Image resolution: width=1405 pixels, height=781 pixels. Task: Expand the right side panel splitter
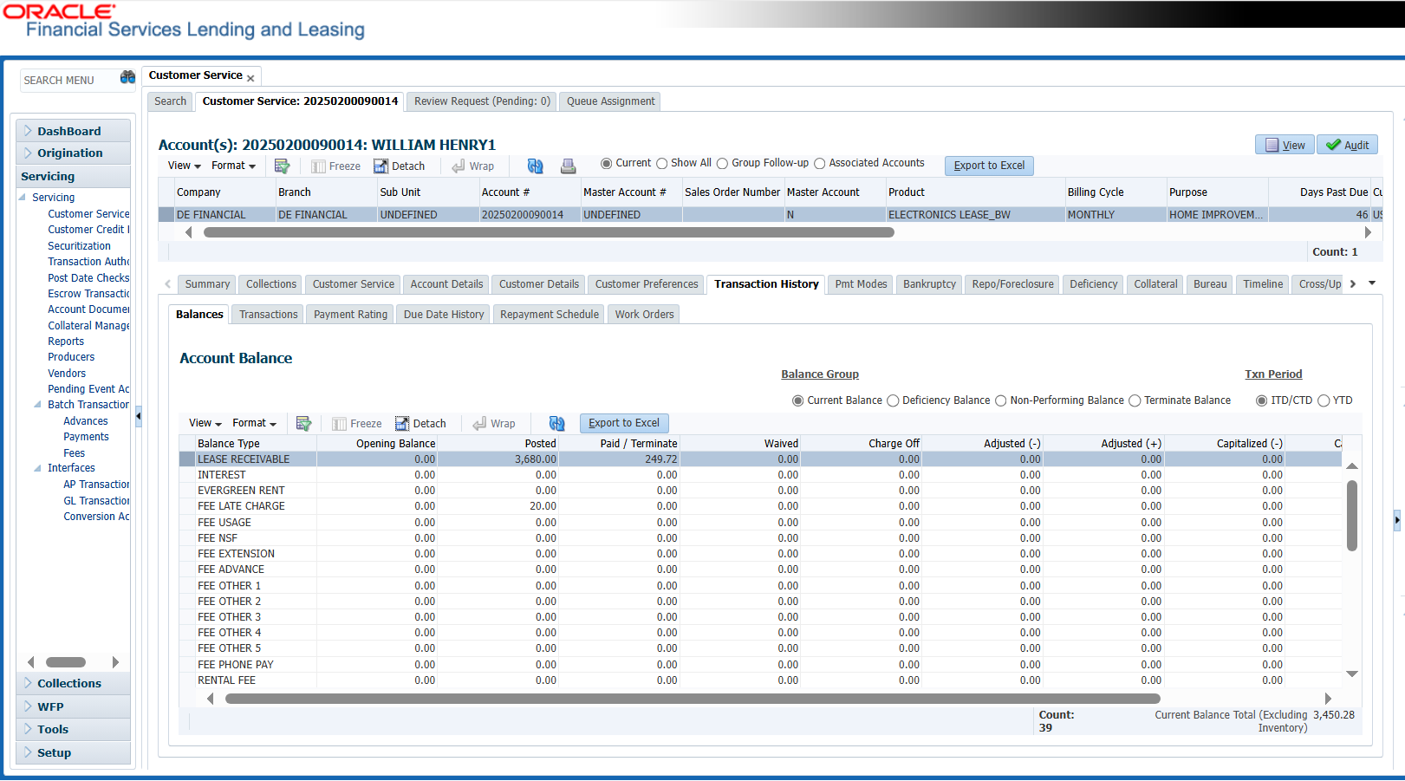coord(1396,520)
